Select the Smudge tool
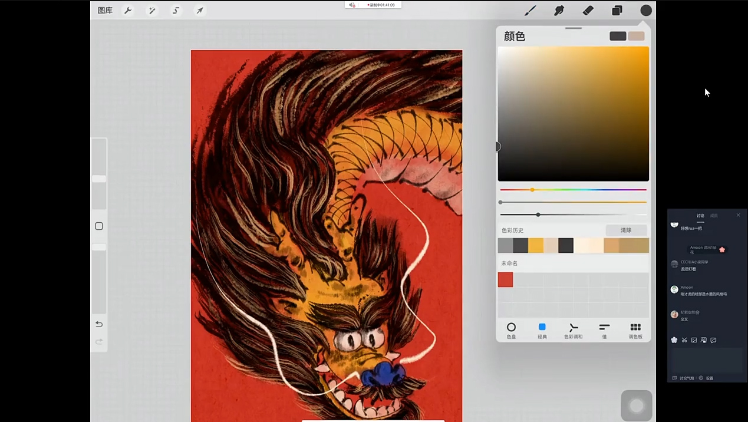 coord(559,11)
